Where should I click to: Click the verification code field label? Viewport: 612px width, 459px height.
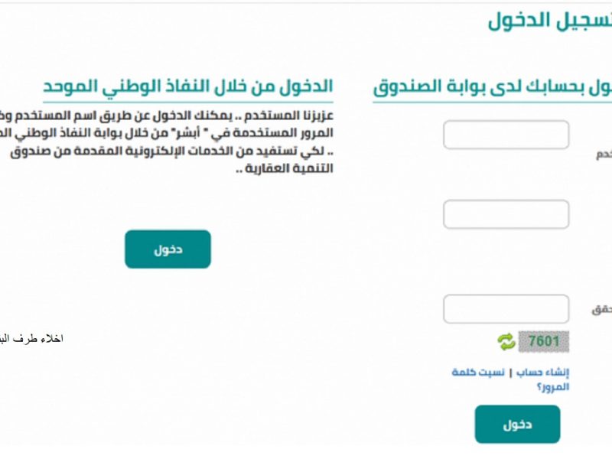(602, 310)
